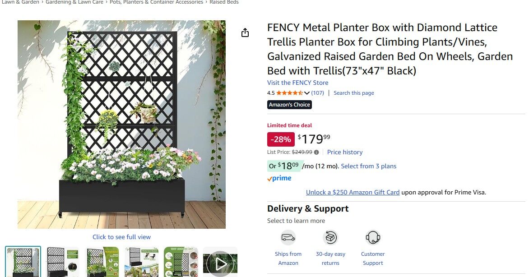The image size is (529, 277).
Task: Open the Price history link
Action: 345,152
